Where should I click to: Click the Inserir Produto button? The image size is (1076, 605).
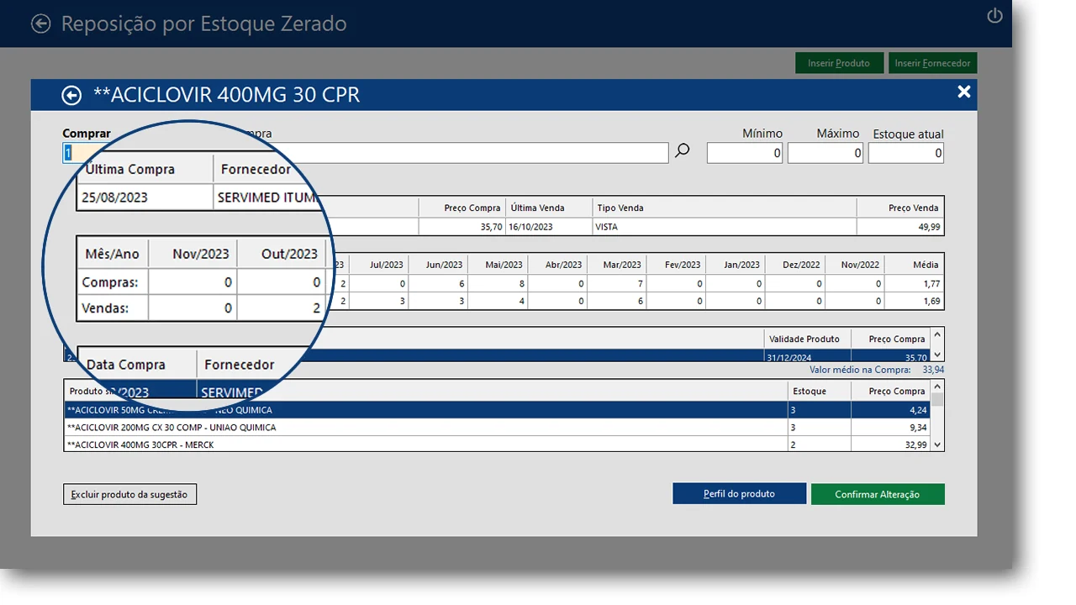pos(839,63)
